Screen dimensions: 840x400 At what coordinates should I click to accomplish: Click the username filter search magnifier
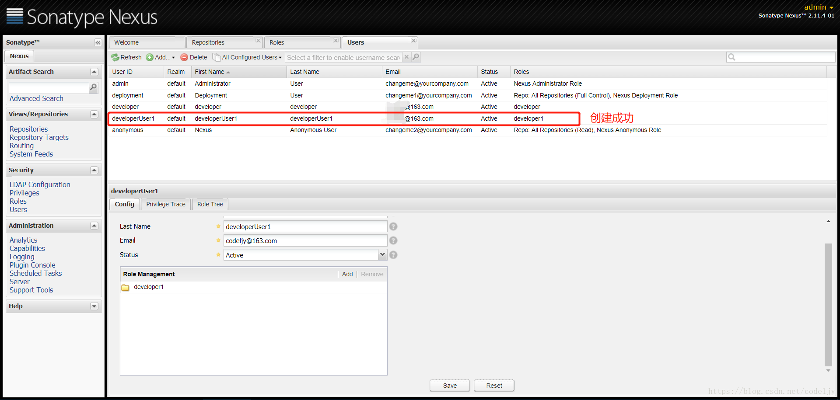[x=416, y=57]
